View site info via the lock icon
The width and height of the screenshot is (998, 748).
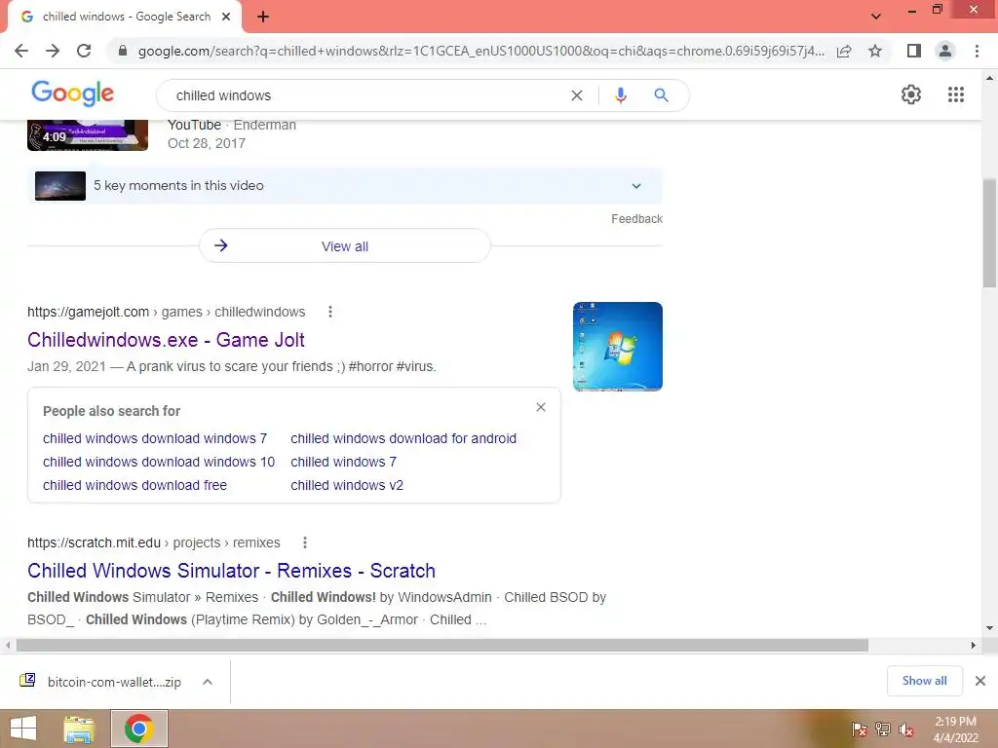pos(123,51)
